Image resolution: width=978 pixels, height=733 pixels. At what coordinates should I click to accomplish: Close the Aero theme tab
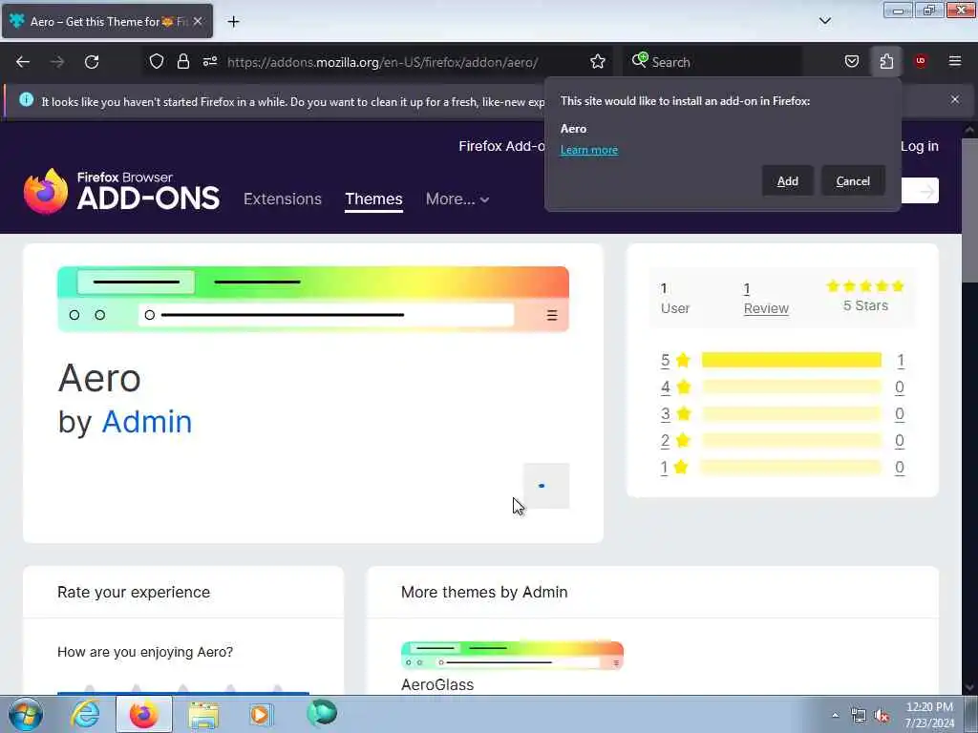[198, 21]
